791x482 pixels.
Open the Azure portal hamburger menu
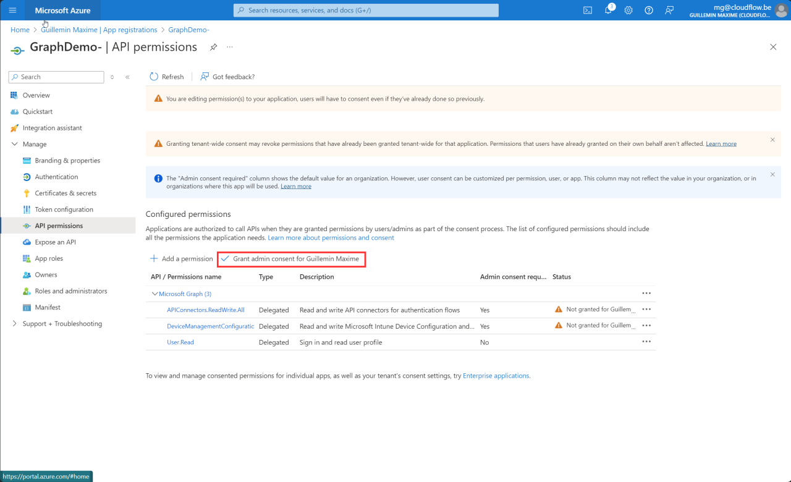(x=12, y=11)
